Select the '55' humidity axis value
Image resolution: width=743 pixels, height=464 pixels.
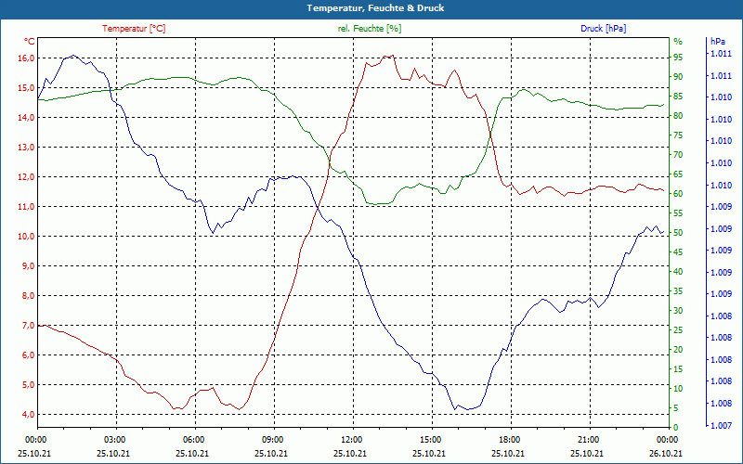pos(678,213)
